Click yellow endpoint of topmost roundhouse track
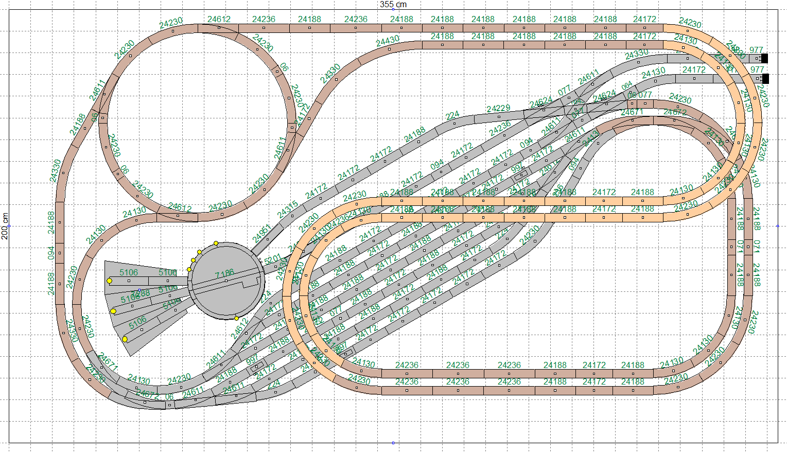This screenshot has width=787, height=453. [109, 281]
